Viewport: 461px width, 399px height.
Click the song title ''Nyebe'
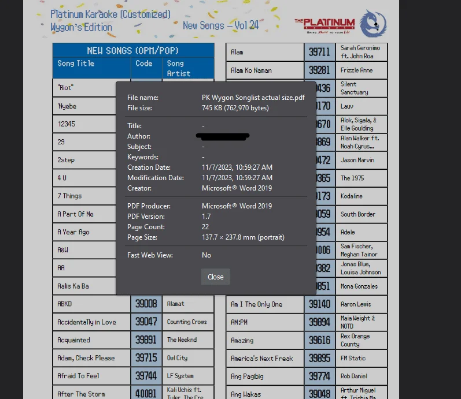67,106
